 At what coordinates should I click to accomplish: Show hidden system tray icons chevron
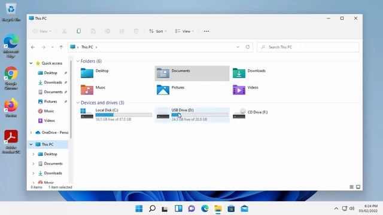[x=336, y=208]
